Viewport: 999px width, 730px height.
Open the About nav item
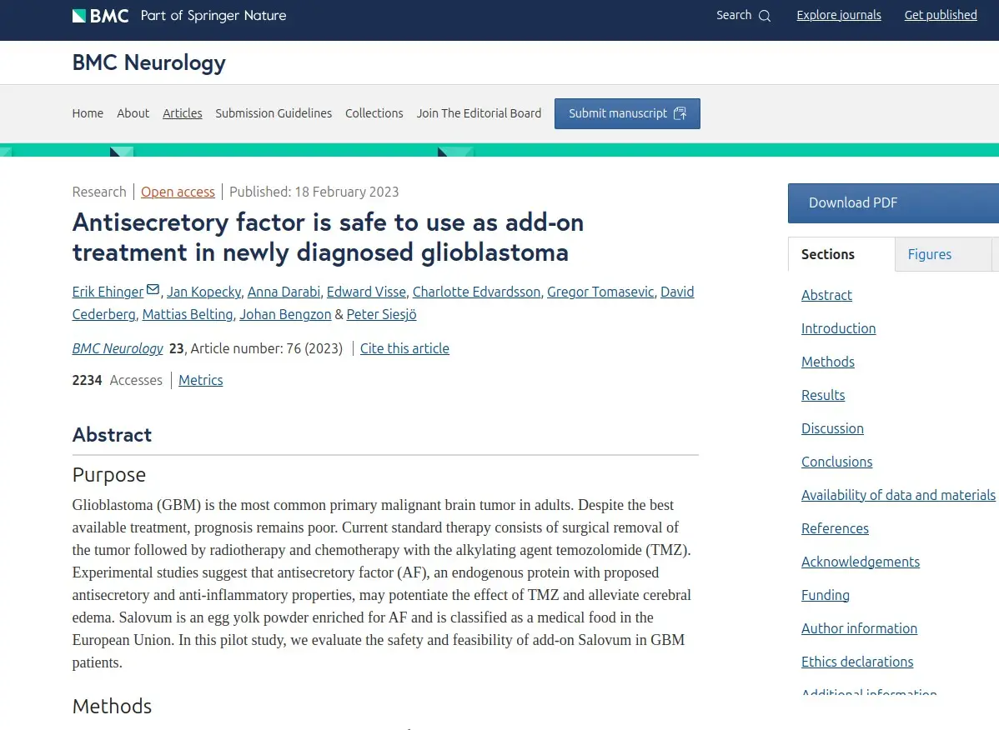(133, 113)
